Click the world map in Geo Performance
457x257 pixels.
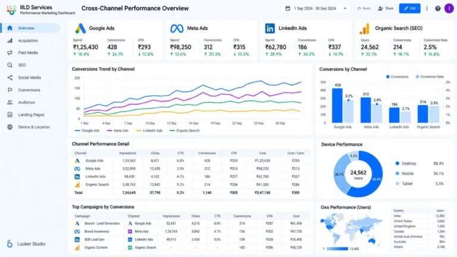[351, 228]
